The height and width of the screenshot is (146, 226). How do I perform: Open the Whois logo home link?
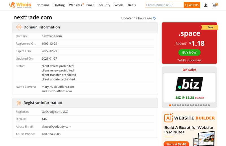click(x=20, y=5)
